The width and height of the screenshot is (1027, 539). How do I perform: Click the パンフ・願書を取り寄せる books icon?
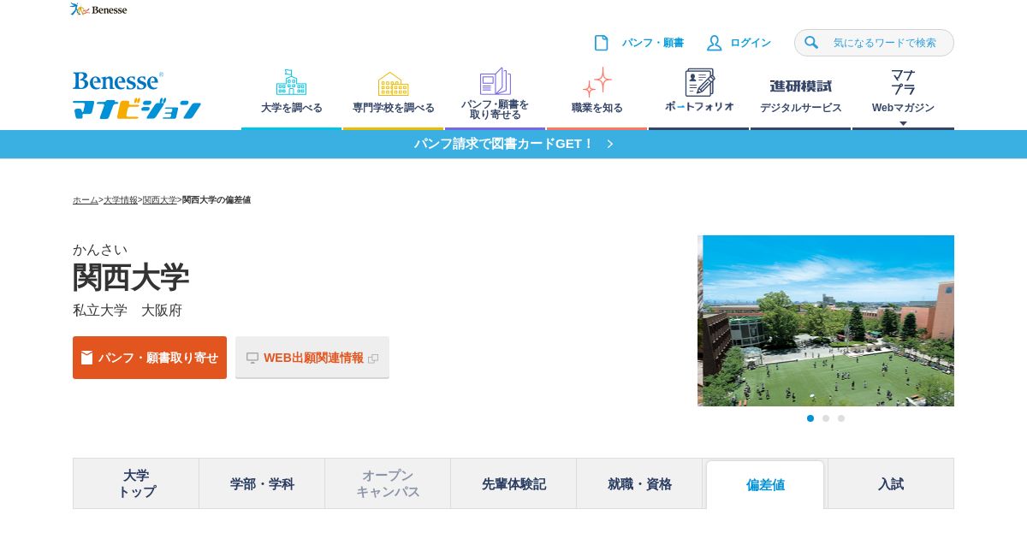tap(495, 81)
